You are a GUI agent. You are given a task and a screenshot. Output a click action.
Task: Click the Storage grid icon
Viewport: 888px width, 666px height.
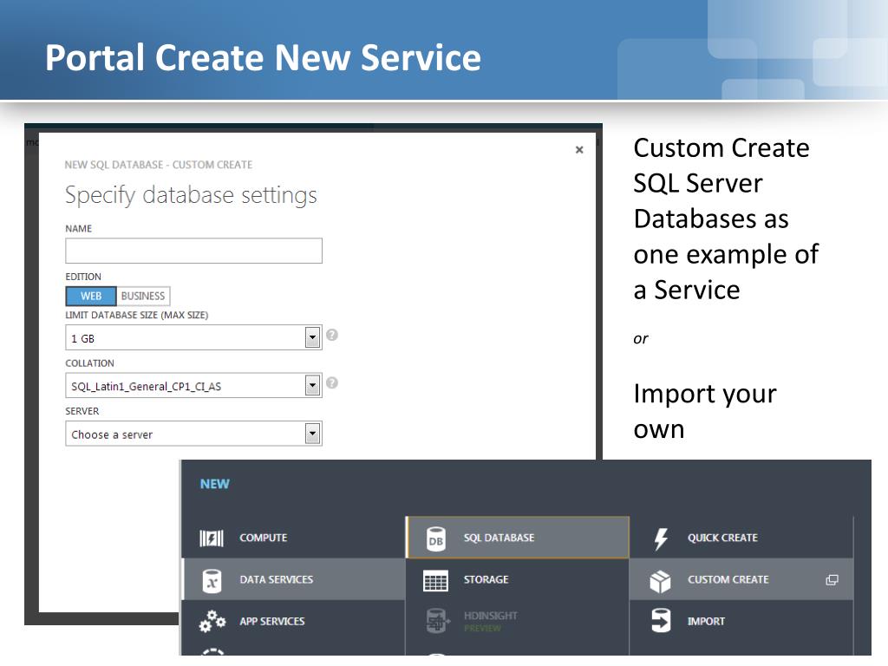click(x=435, y=580)
